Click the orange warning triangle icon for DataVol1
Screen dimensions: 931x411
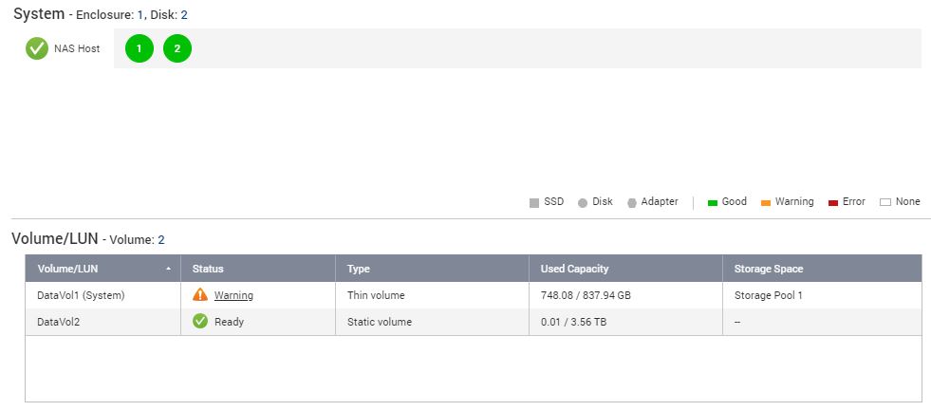[200, 295]
